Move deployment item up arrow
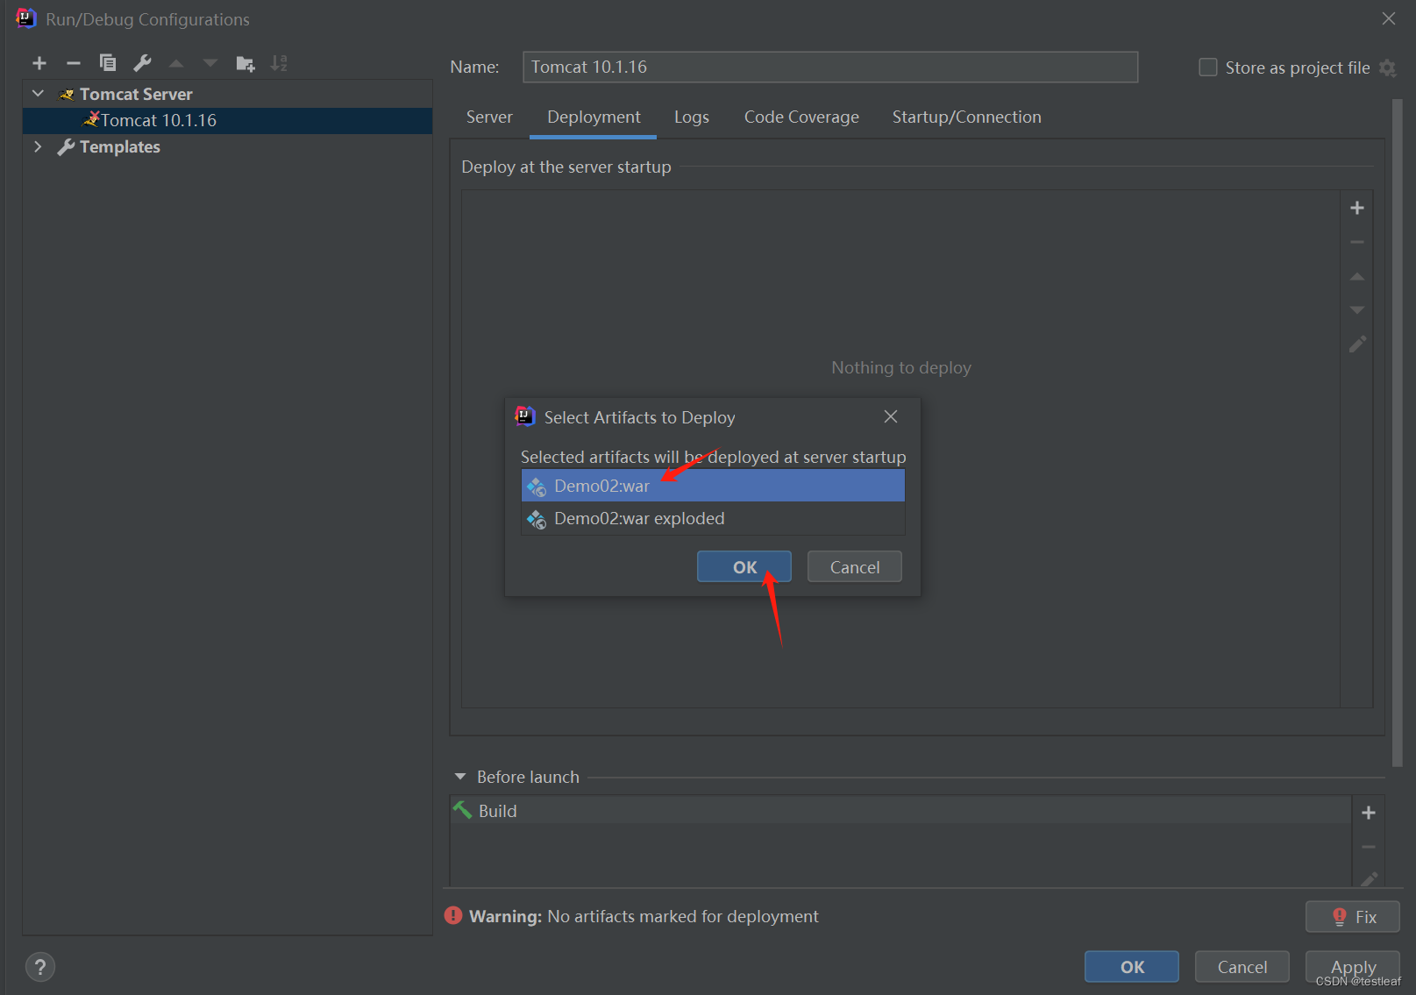Viewport: 1416px width, 995px height. tap(1357, 276)
